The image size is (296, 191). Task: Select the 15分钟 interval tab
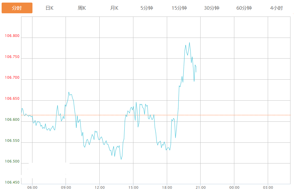[179, 8]
